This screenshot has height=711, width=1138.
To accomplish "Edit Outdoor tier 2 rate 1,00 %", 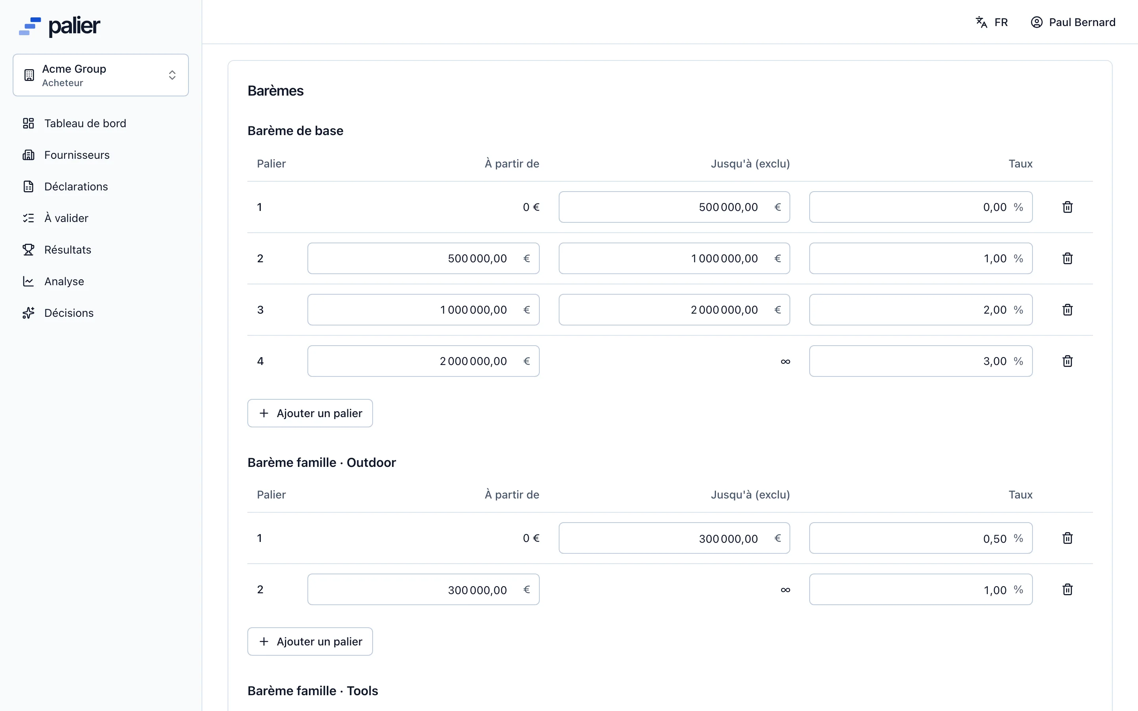I will point(921,589).
